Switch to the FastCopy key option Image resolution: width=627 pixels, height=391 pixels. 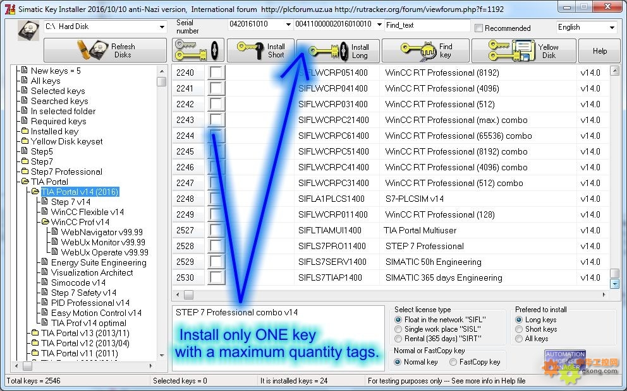453,362
